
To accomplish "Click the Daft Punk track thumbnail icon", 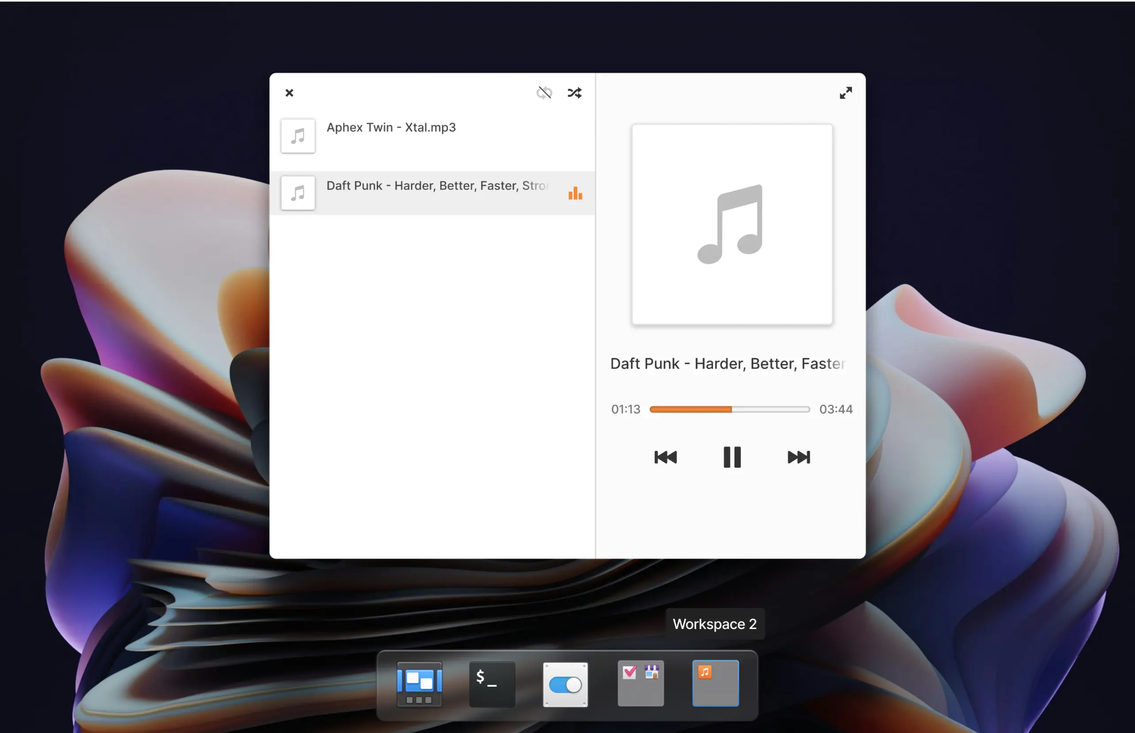I will coord(297,193).
